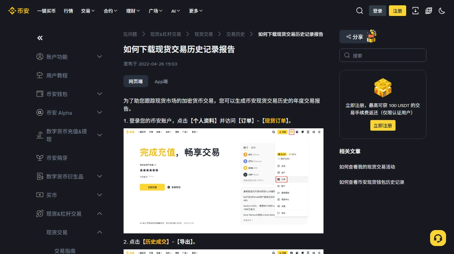
Task: Select 币安萌芽 sidebar item label
Action: [57, 158]
